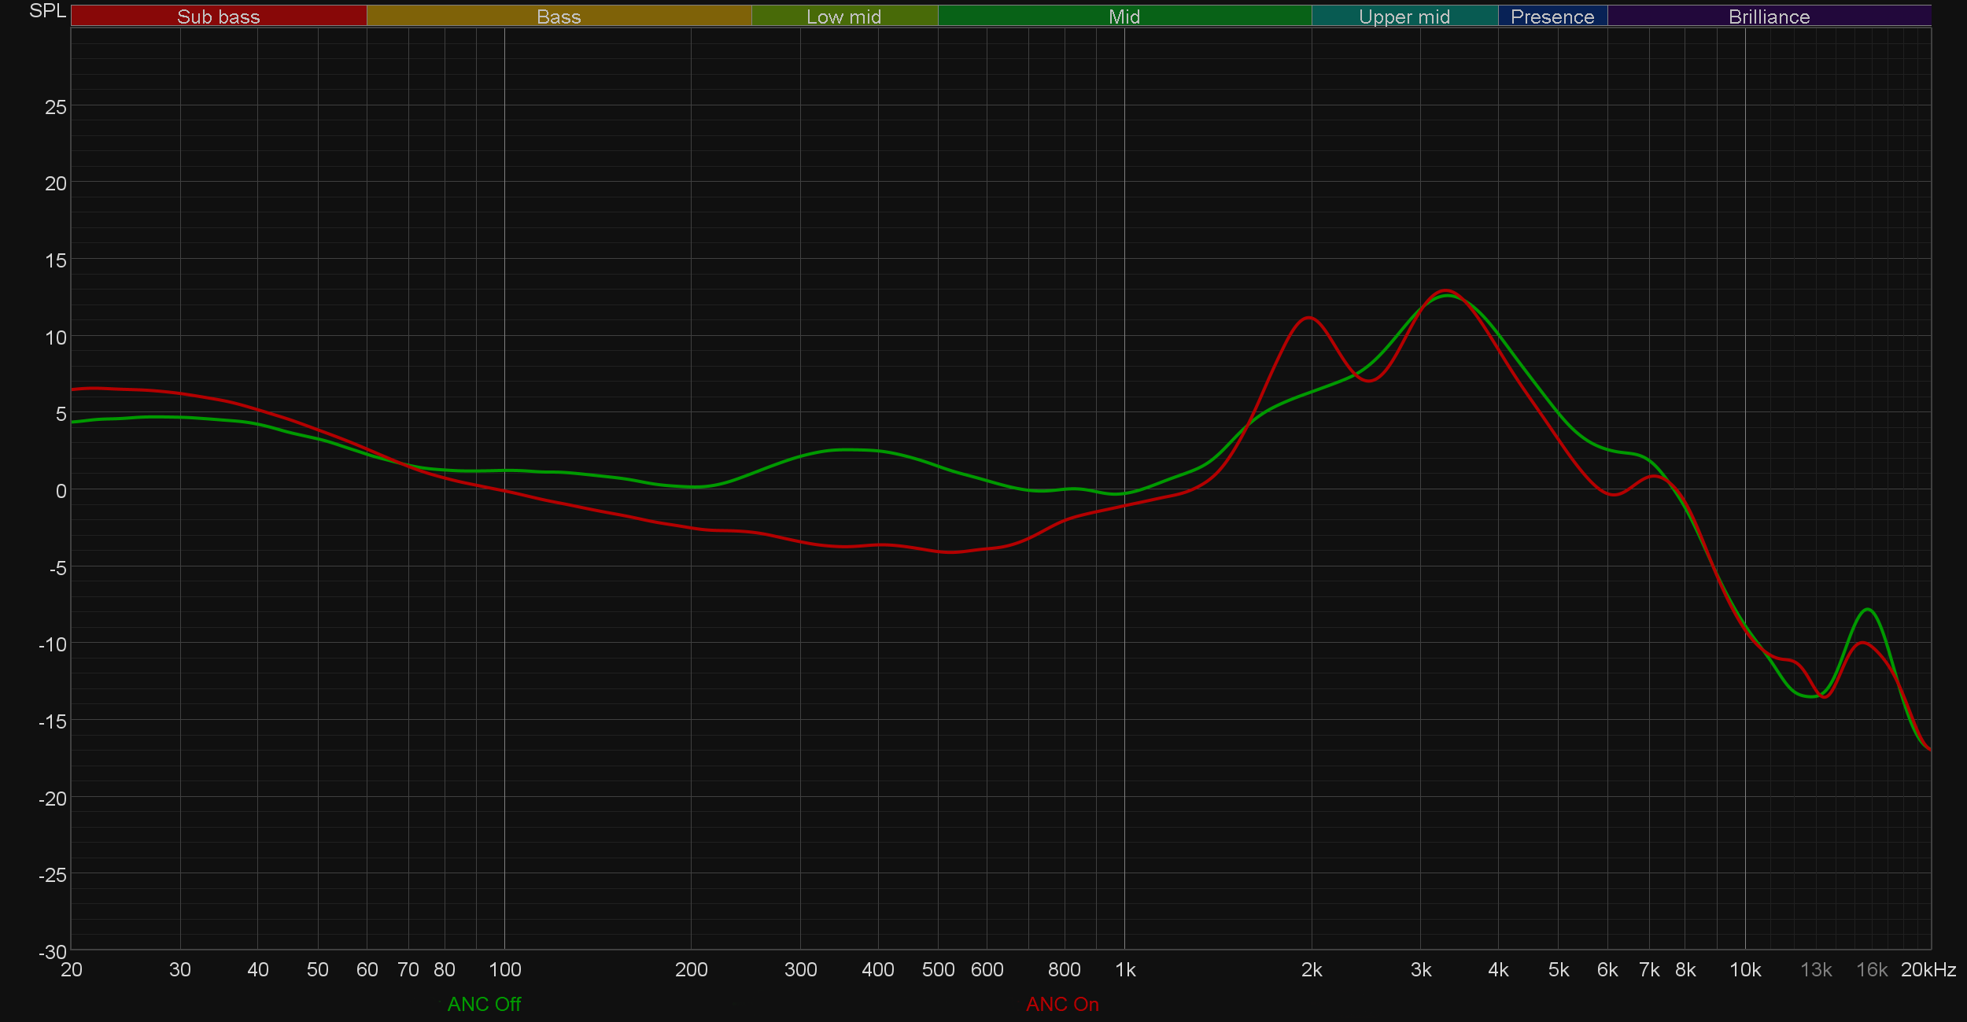This screenshot has width=1967, height=1022.
Task: Click the 25 SPL axis value
Action: click(x=56, y=107)
